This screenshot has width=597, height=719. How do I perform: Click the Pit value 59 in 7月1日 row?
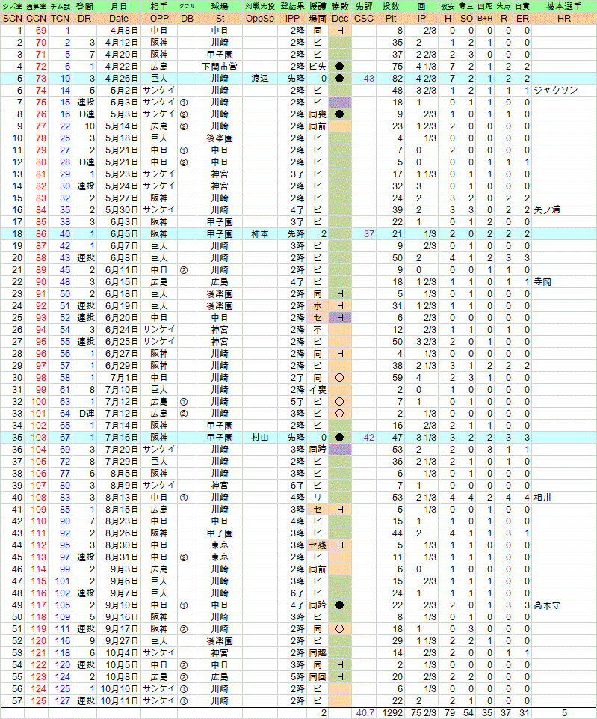pyautogui.click(x=398, y=378)
